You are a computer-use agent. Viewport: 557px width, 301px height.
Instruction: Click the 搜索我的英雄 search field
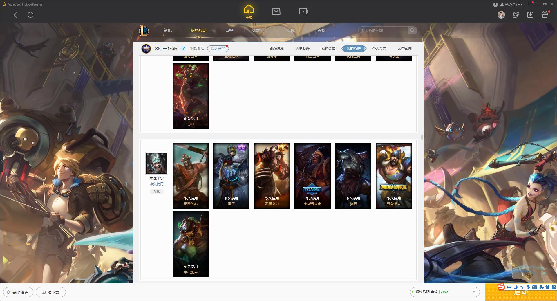tap(383, 30)
